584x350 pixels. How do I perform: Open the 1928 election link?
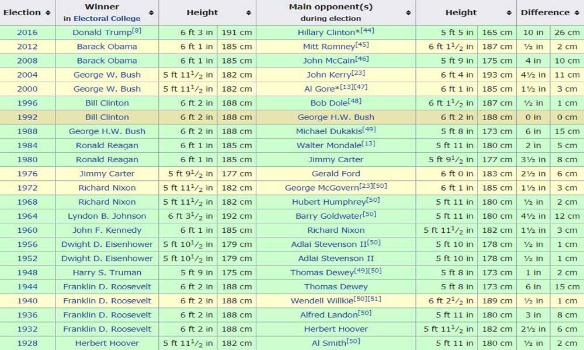[x=27, y=344]
